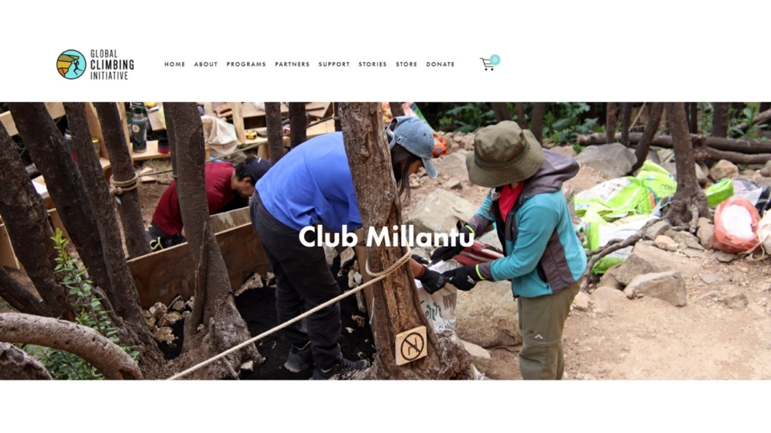Select Partners in the navigation bar
This screenshot has width=771, height=433.
[x=292, y=64]
